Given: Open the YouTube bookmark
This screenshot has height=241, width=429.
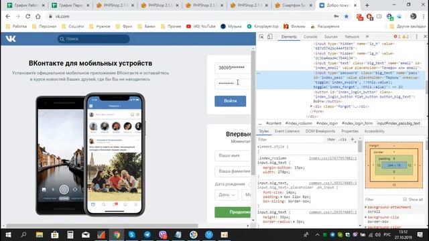Looking at the screenshot, I should [x=201, y=26].
